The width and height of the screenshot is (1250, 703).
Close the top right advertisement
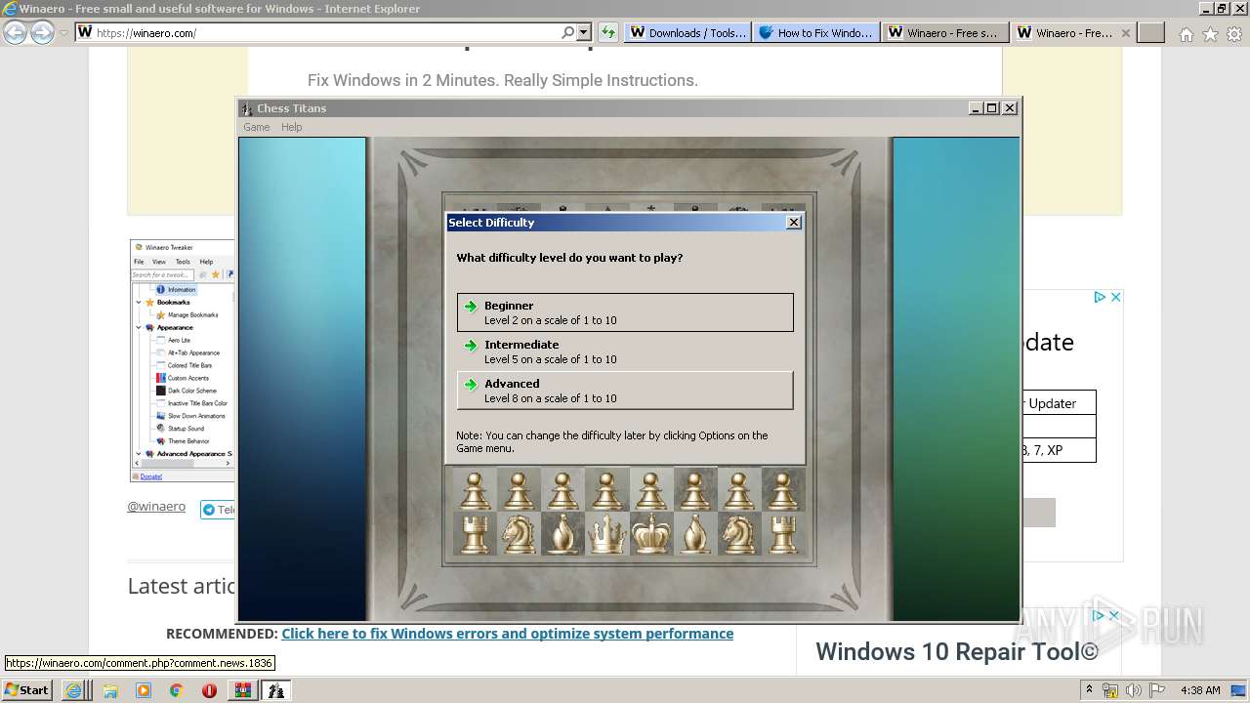click(x=1115, y=297)
